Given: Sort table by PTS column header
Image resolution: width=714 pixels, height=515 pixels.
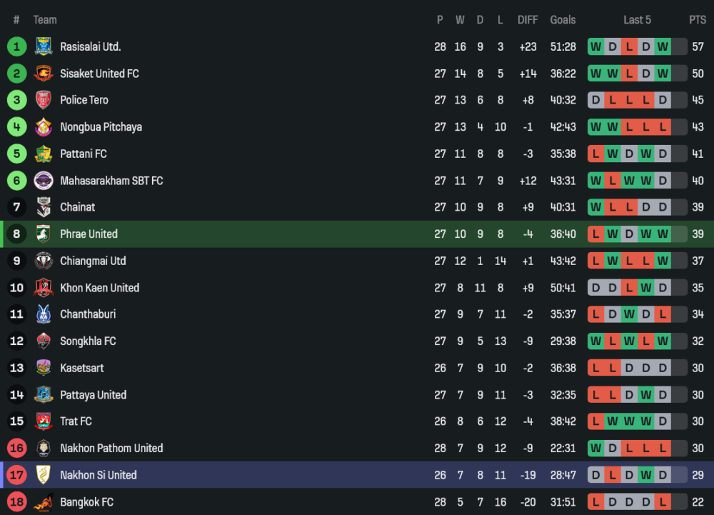Looking at the screenshot, I should [697, 20].
